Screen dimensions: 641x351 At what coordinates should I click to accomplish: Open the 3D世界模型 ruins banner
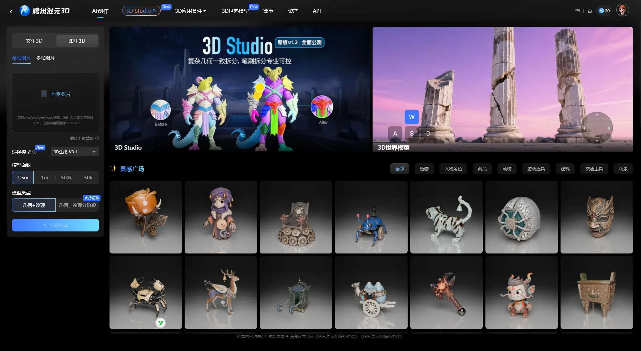pos(502,90)
